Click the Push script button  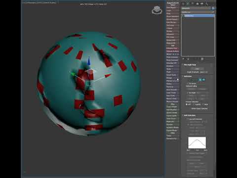tap(172, 72)
